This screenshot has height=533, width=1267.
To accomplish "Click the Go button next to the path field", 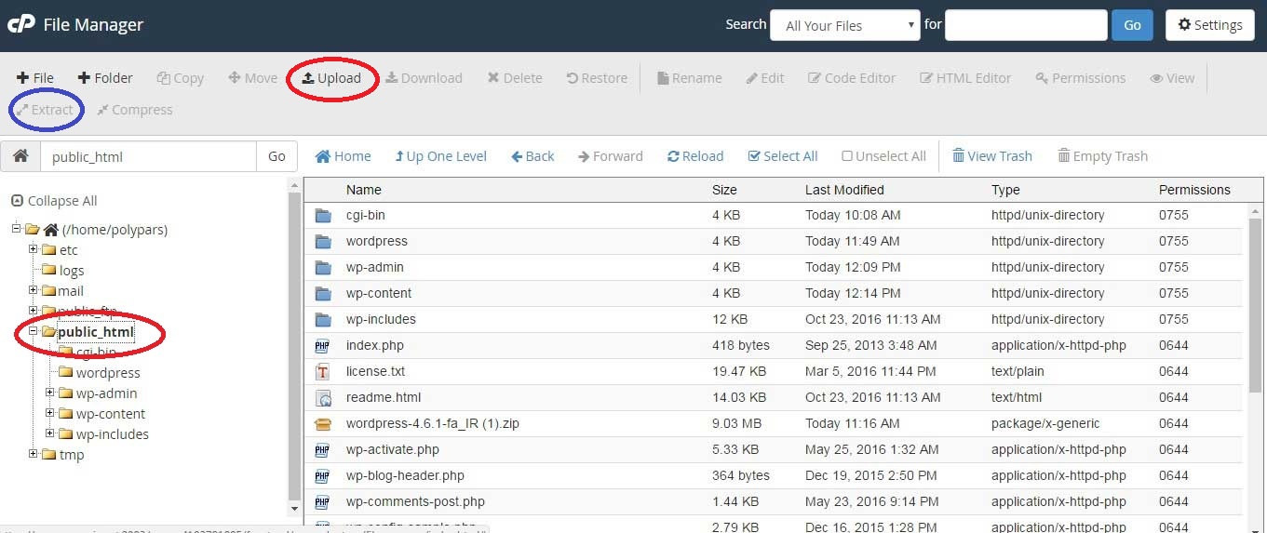I will [276, 156].
